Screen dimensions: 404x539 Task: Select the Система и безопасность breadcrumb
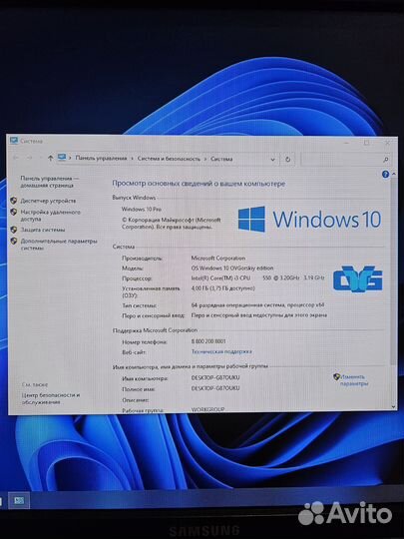click(x=169, y=159)
